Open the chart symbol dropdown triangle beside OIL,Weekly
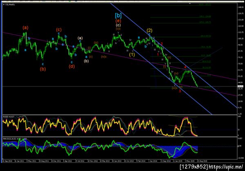The image size is (245, 171). 4,4
